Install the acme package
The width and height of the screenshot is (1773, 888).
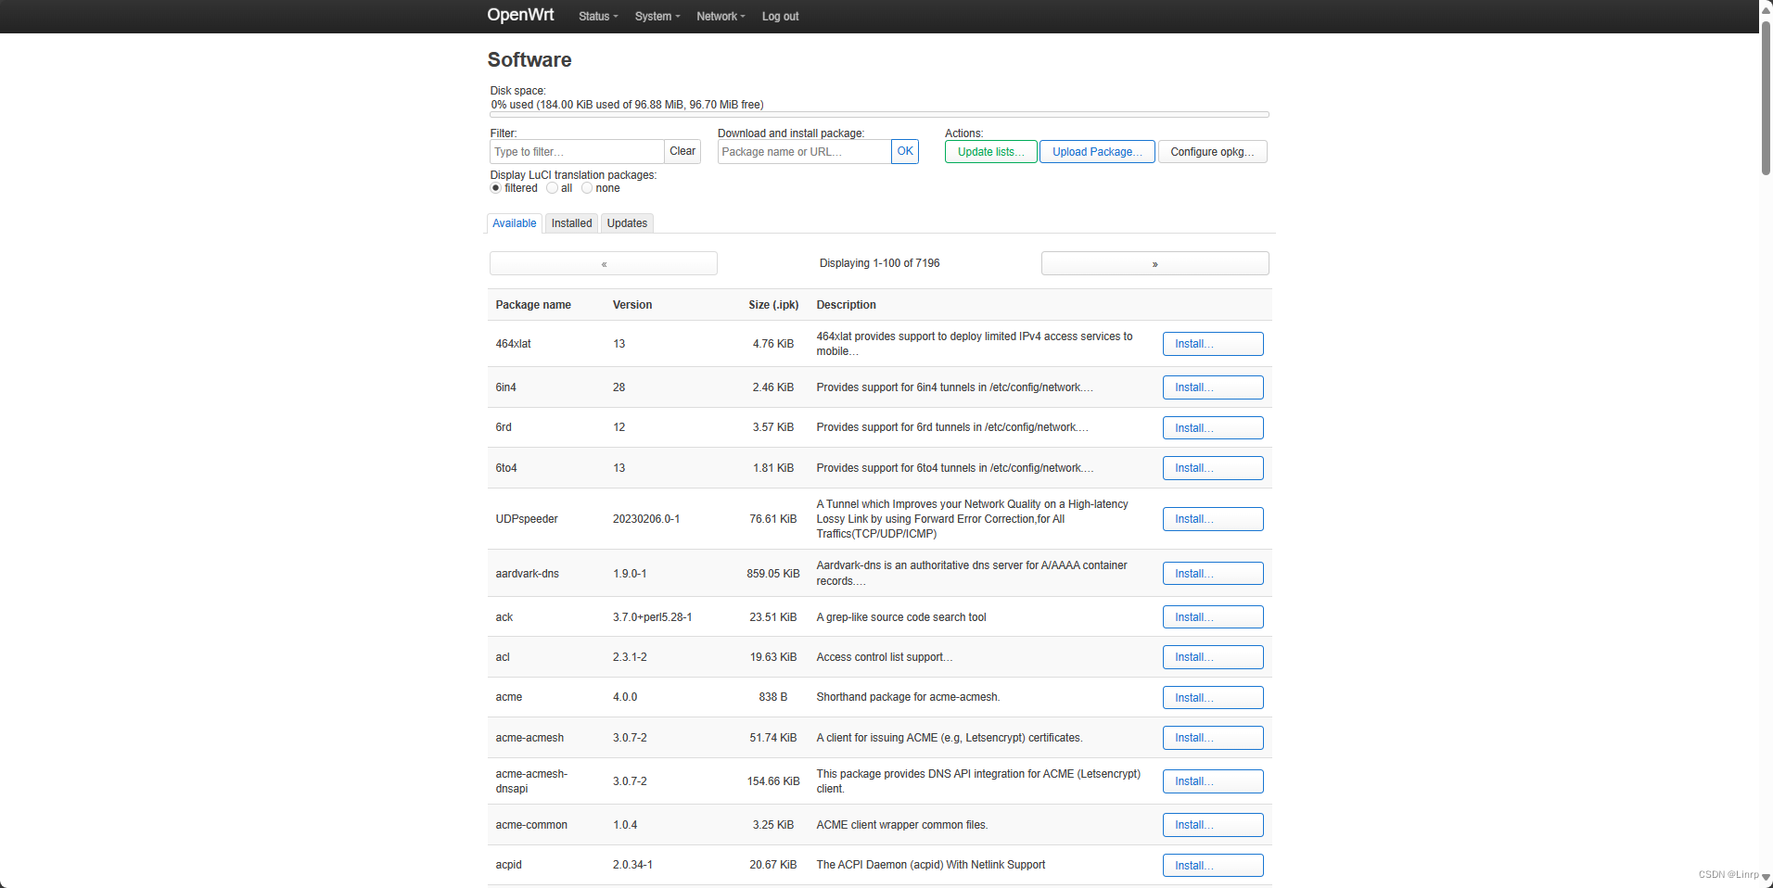point(1213,698)
